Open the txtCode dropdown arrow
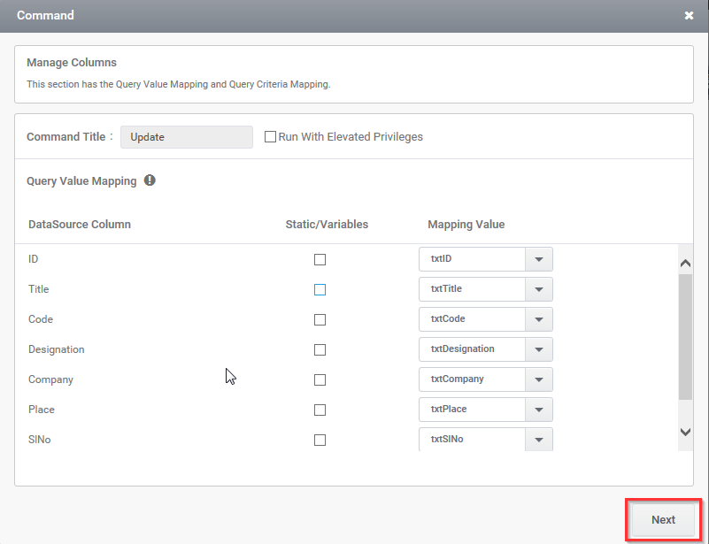The height and width of the screenshot is (544, 709). 539,319
